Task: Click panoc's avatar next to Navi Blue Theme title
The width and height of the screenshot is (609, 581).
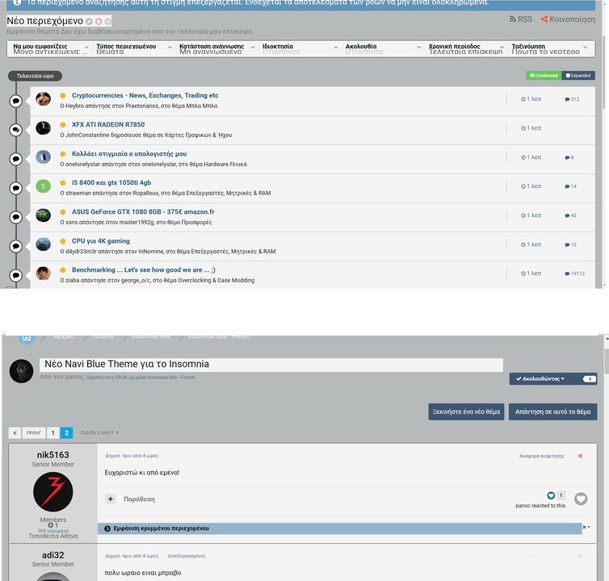Action: [21, 371]
